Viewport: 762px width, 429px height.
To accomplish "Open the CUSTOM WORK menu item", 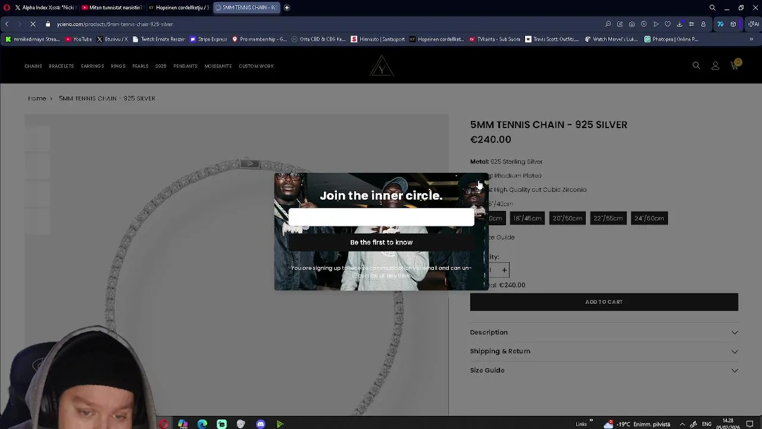I will pyautogui.click(x=256, y=66).
